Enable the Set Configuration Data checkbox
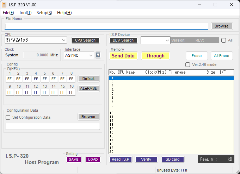 coord(8,117)
